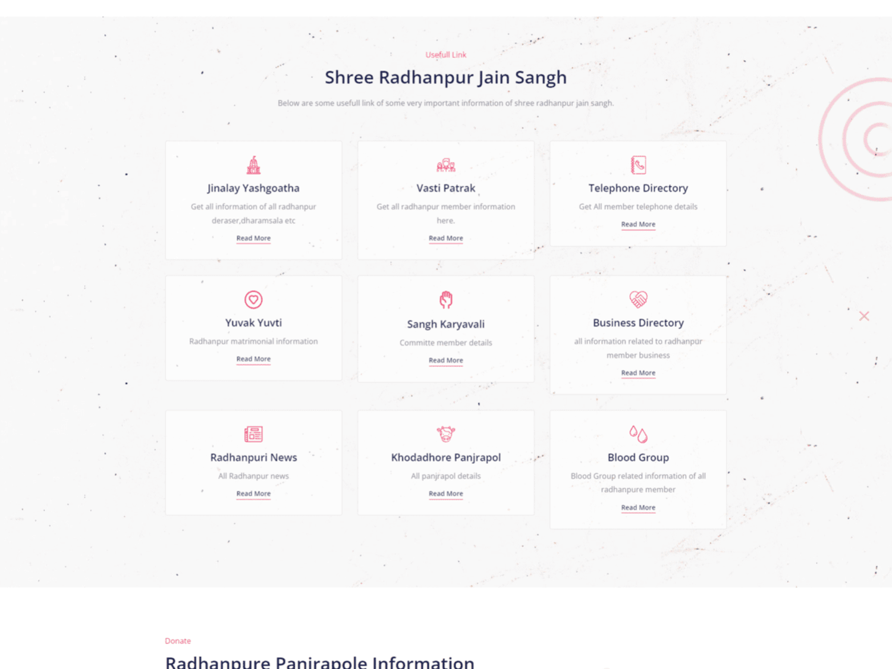This screenshot has width=892, height=669.
Task: Click the Business Directory card title
Action: [x=638, y=323]
